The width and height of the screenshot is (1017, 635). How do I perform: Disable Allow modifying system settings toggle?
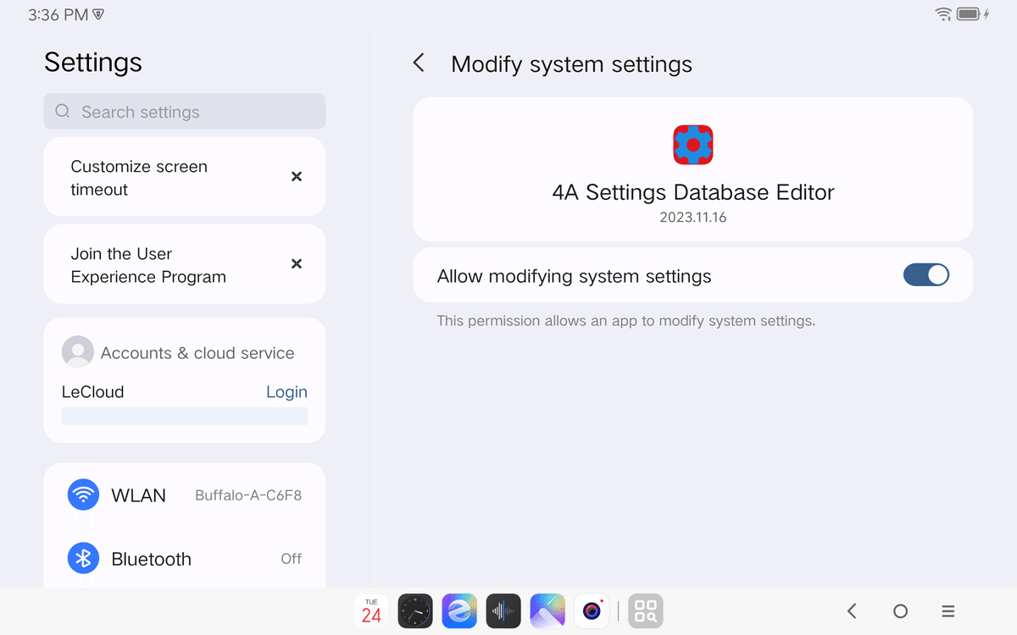click(x=925, y=275)
